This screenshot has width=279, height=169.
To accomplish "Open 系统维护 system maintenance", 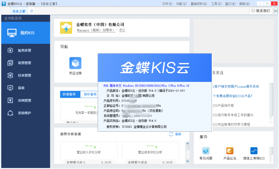I will pos(24,113).
